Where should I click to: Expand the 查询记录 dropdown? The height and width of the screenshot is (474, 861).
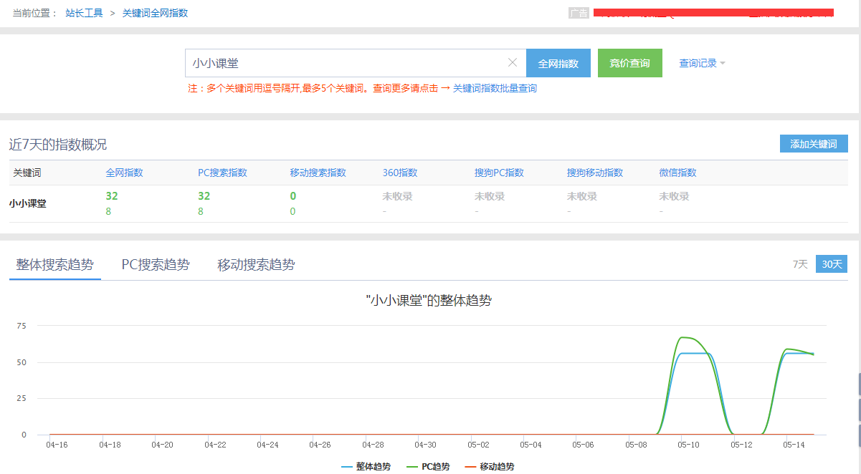tap(703, 63)
